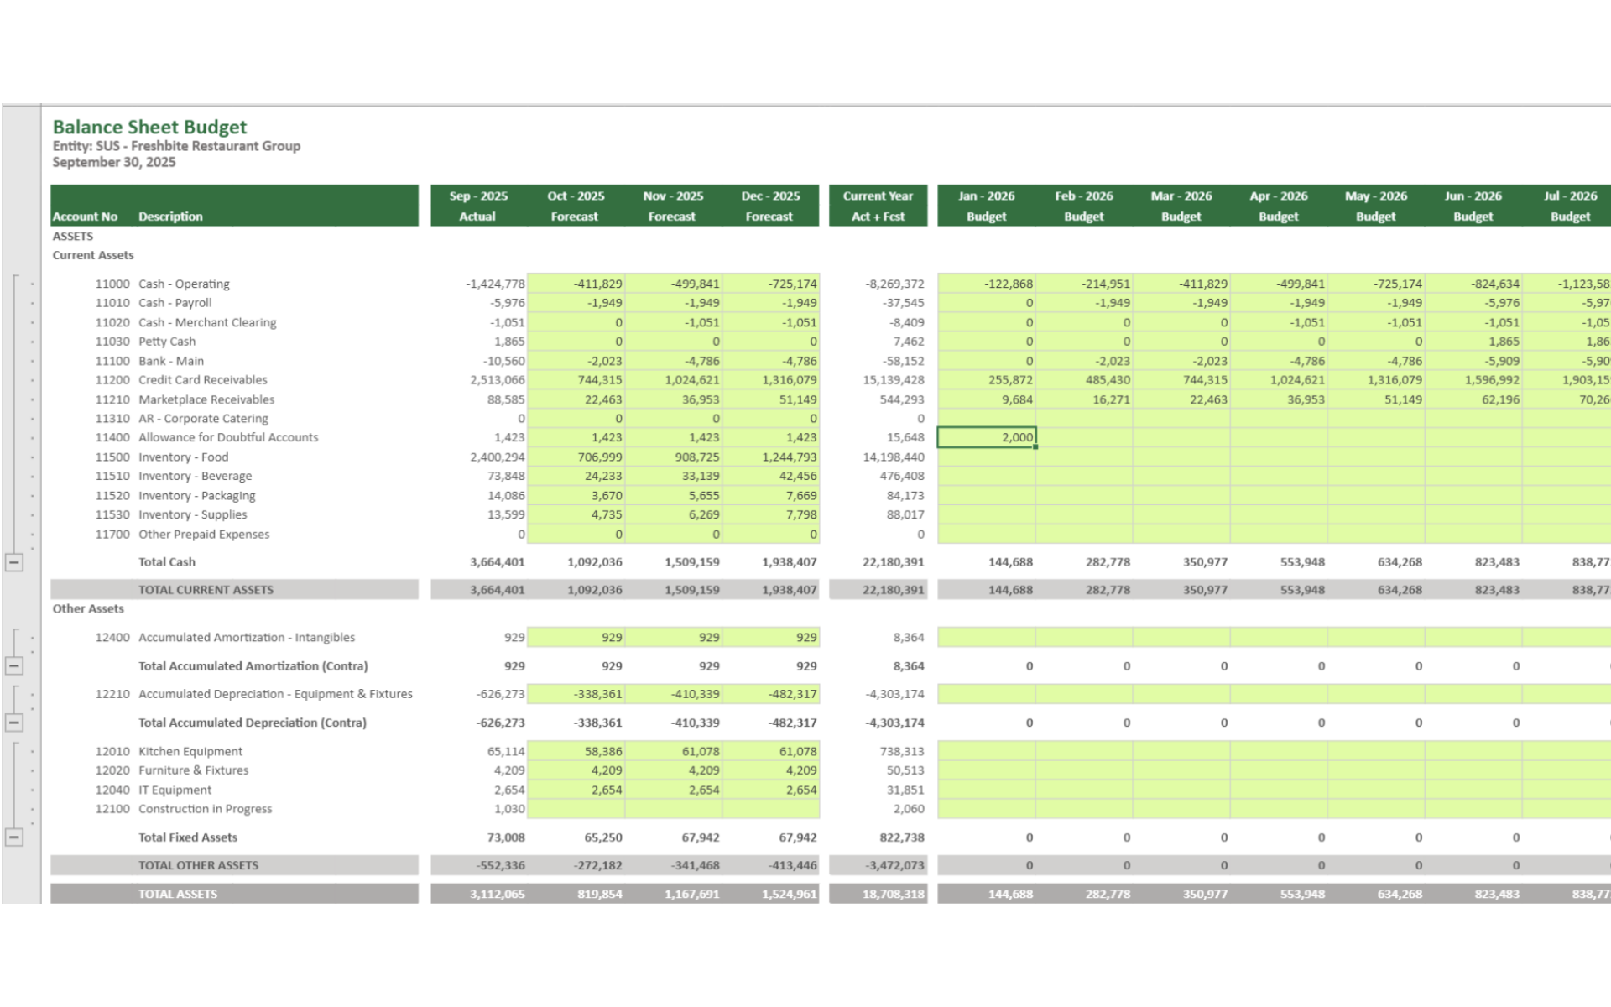The image size is (1611, 1007).
Task: Click the Account No header cell
Action: (85, 217)
